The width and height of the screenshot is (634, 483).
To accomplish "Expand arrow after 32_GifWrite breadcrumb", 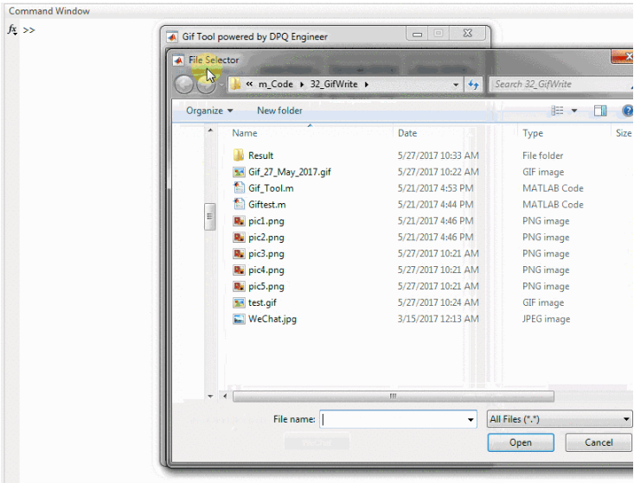I will pos(367,85).
